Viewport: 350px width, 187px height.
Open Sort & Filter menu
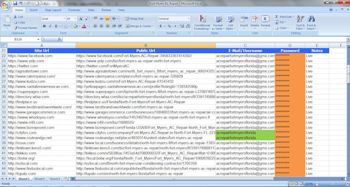pyautogui.click(x=301, y=22)
